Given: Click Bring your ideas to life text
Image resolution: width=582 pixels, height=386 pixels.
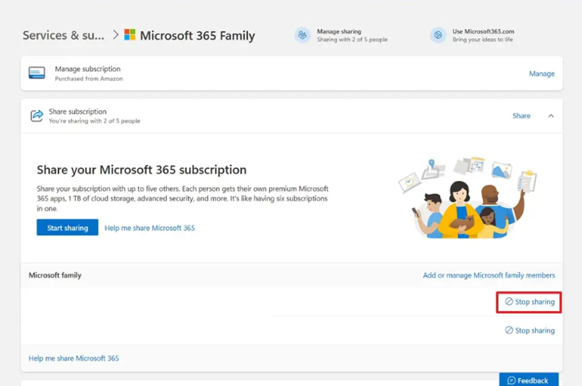Looking at the screenshot, I should click(482, 40).
